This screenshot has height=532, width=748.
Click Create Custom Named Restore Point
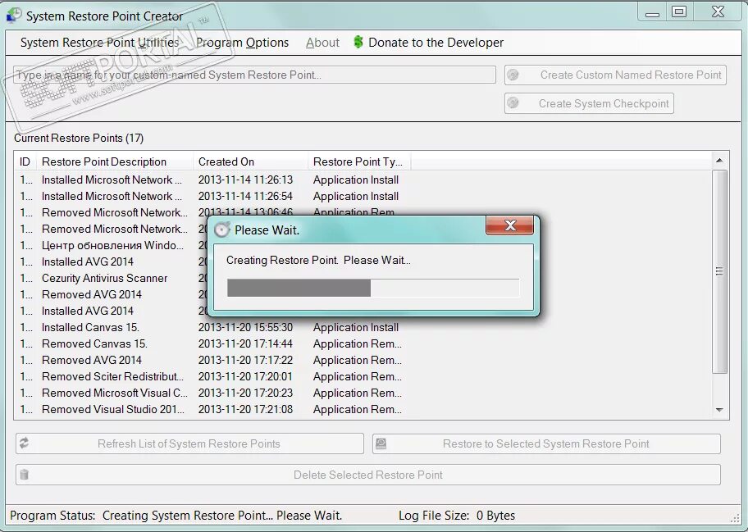pyautogui.click(x=615, y=75)
